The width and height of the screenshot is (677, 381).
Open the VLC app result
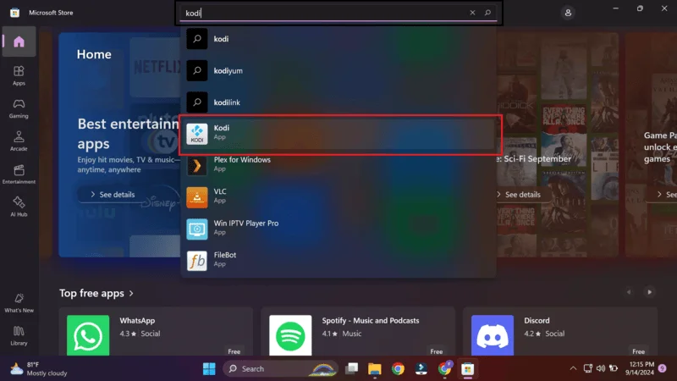pos(338,197)
